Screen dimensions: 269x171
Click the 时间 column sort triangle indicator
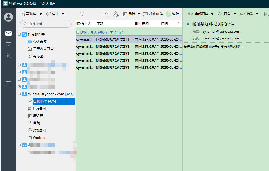click(x=179, y=23)
